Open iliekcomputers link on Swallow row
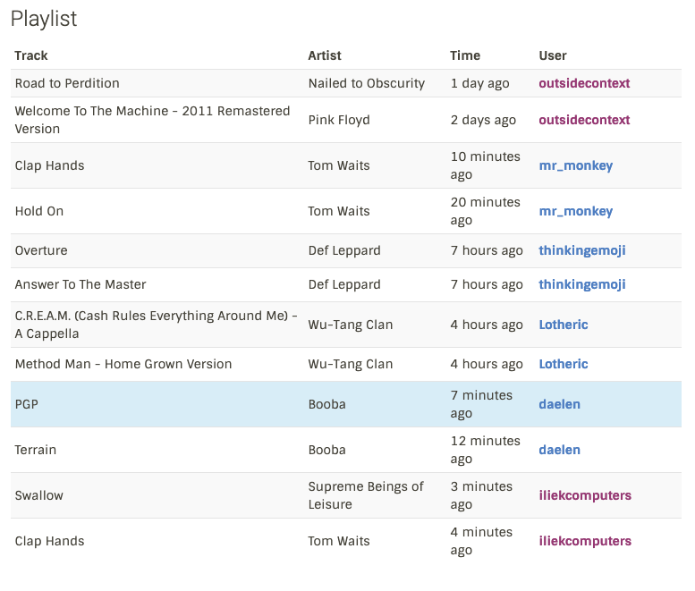This screenshot has height=591, width=695. pyautogui.click(x=585, y=495)
